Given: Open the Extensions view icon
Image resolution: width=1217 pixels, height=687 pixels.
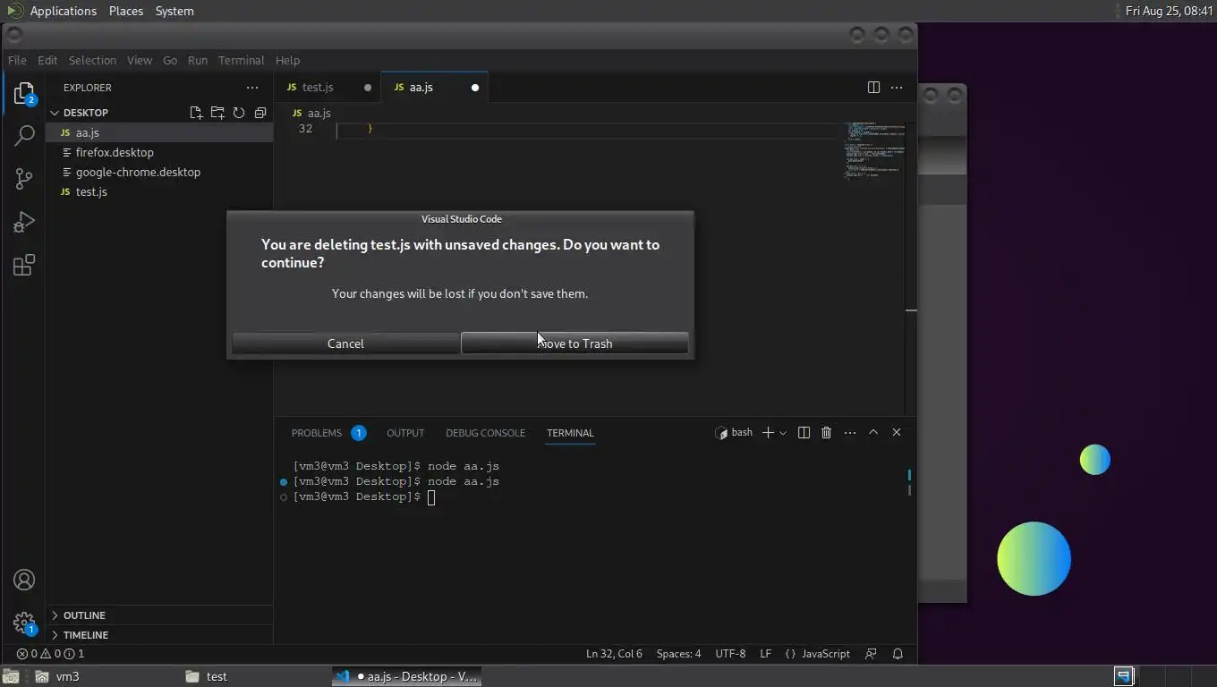Looking at the screenshot, I should coord(24,265).
